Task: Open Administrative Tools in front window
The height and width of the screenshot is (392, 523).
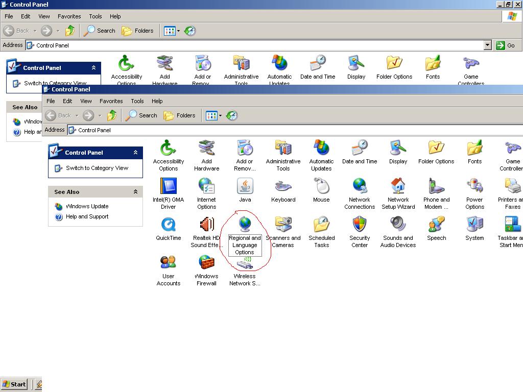Action: click(x=283, y=155)
